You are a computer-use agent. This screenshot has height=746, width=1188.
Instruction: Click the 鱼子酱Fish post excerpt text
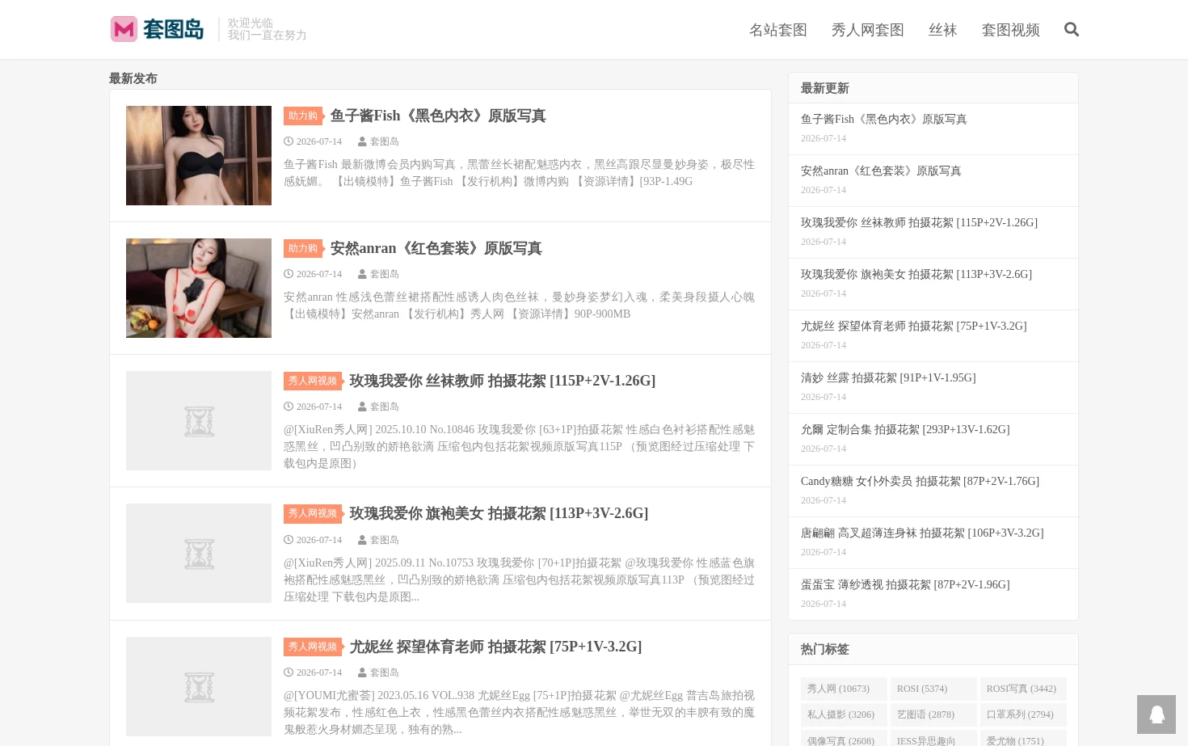pyautogui.click(x=519, y=173)
